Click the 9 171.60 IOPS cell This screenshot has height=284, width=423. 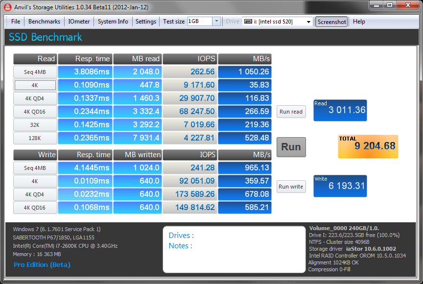[x=190, y=85]
